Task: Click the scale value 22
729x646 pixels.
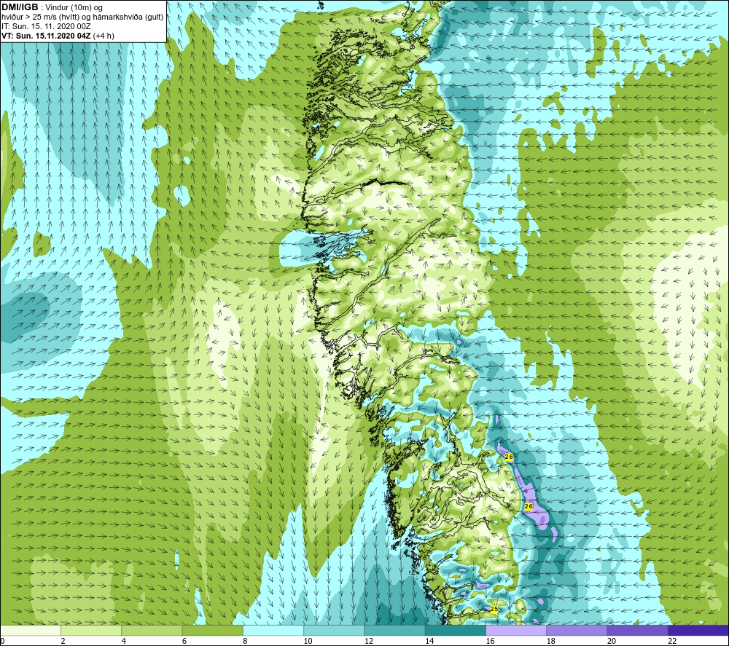Action: (672, 642)
